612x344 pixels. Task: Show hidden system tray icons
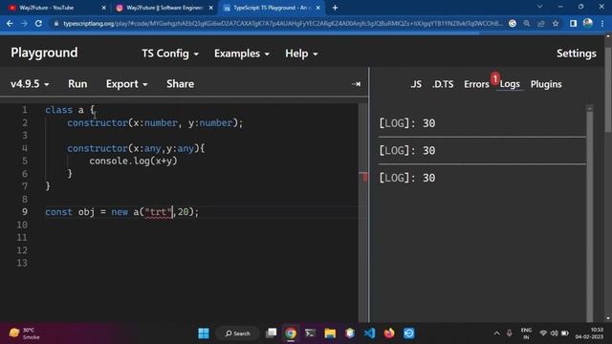496,333
